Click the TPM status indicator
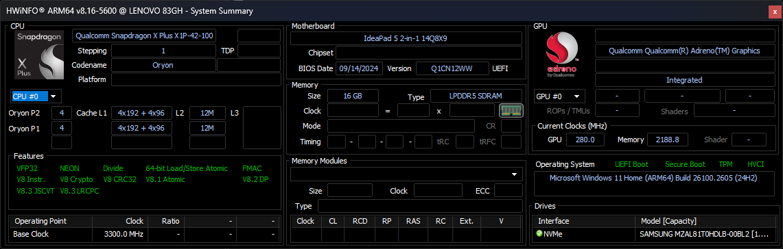This screenshot has width=783, height=249. [x=725, y=164]
